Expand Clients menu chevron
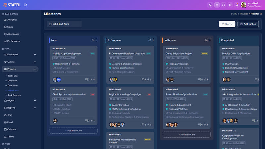This screenshot has height=149, width=265. 35,62
